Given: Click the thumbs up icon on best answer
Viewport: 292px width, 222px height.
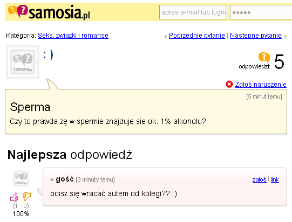Looking at the screenshot, I should click(x=15, y=197).
